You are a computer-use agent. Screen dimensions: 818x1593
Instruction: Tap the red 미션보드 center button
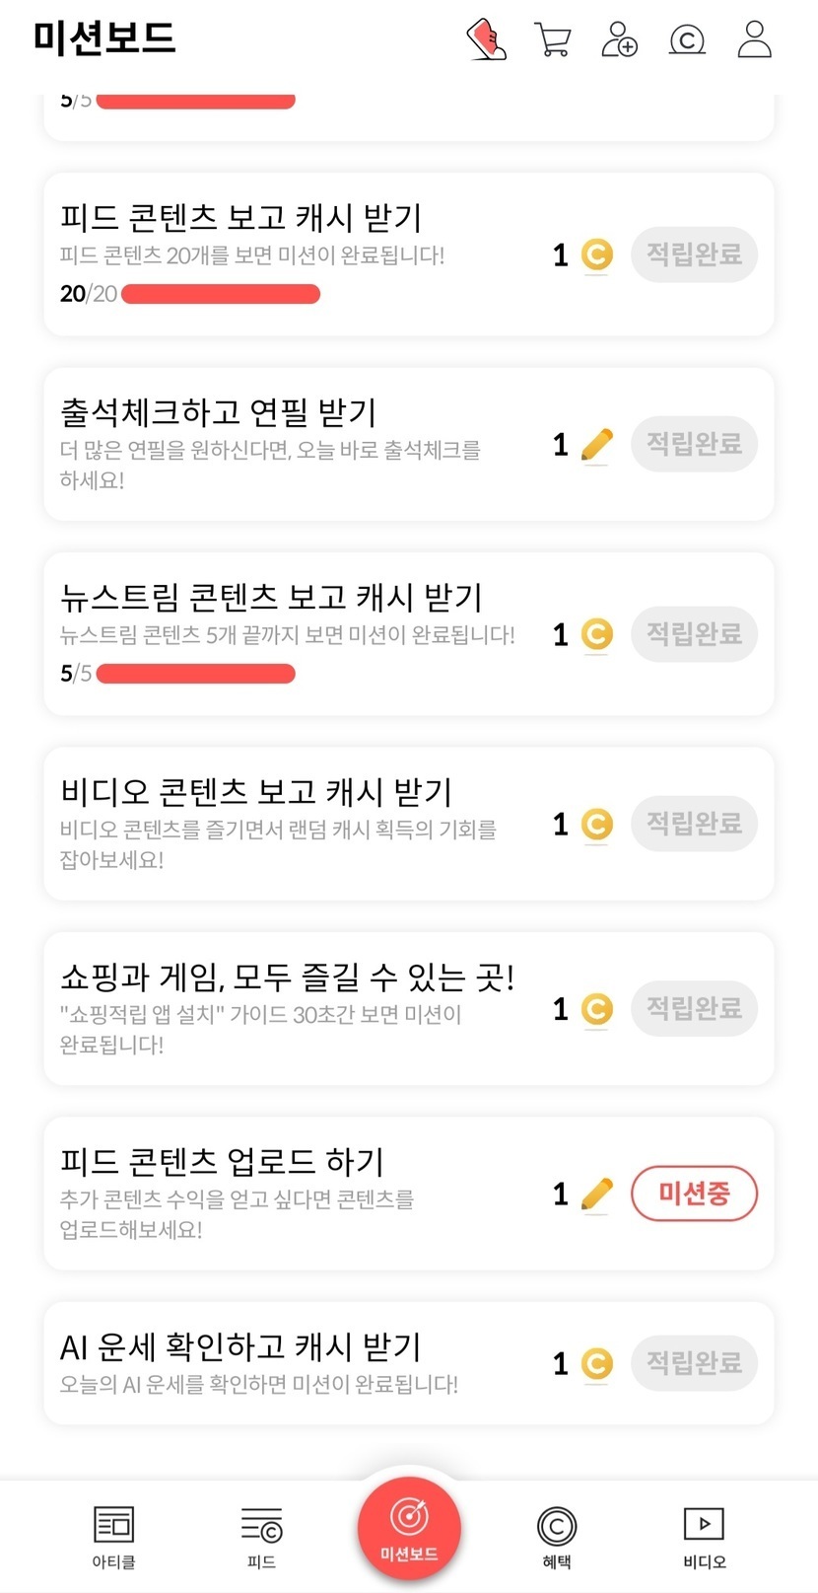tap(409, 1528)
